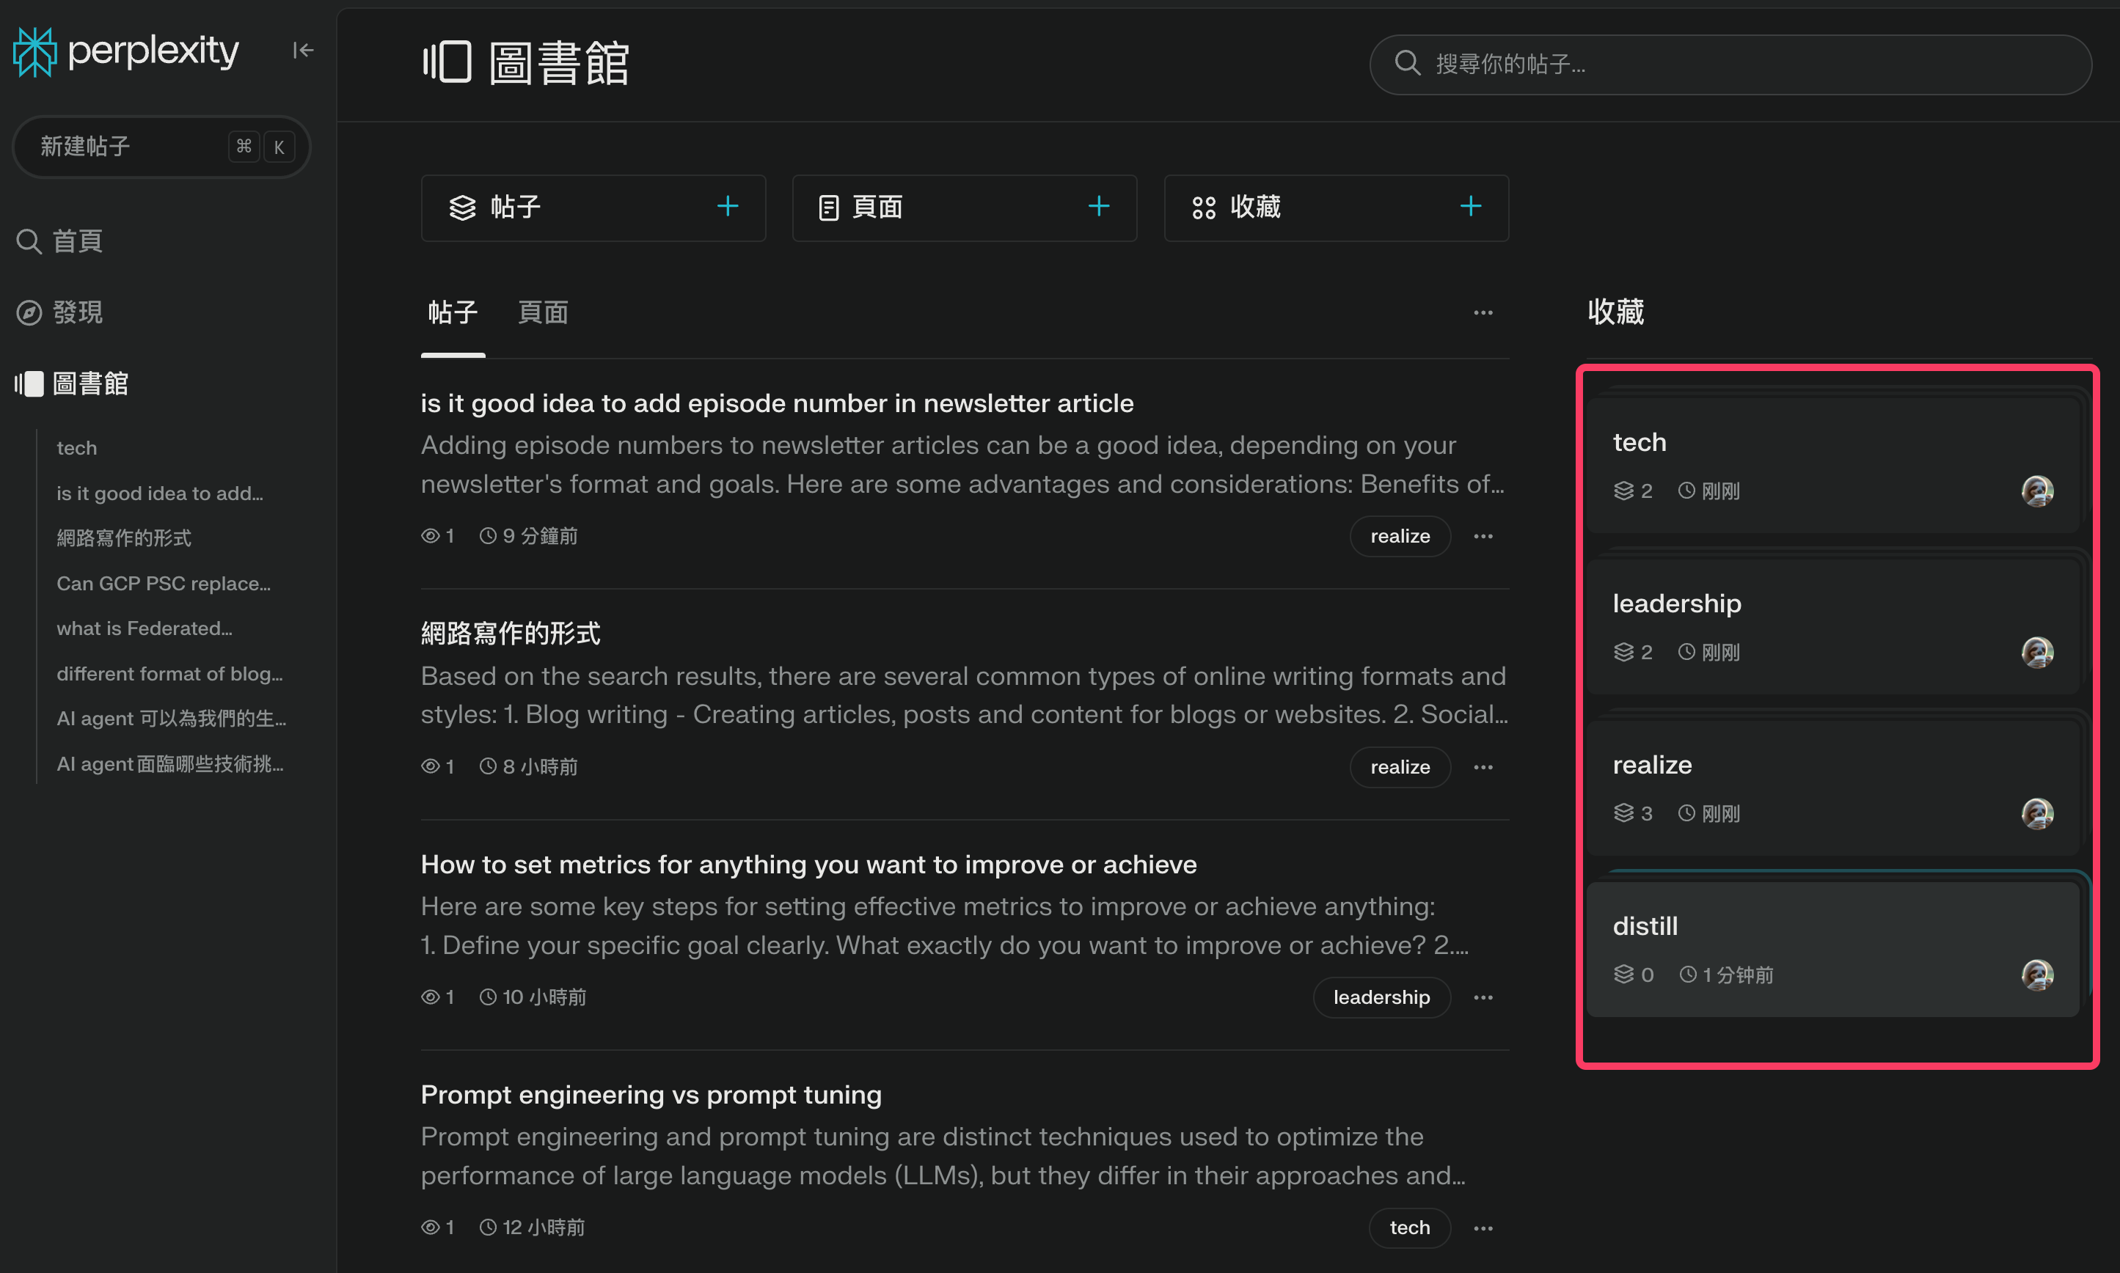Open the episode number newsletter post
The width and height of the screenshot is (2120, 1273).
(x=776, y=404)
